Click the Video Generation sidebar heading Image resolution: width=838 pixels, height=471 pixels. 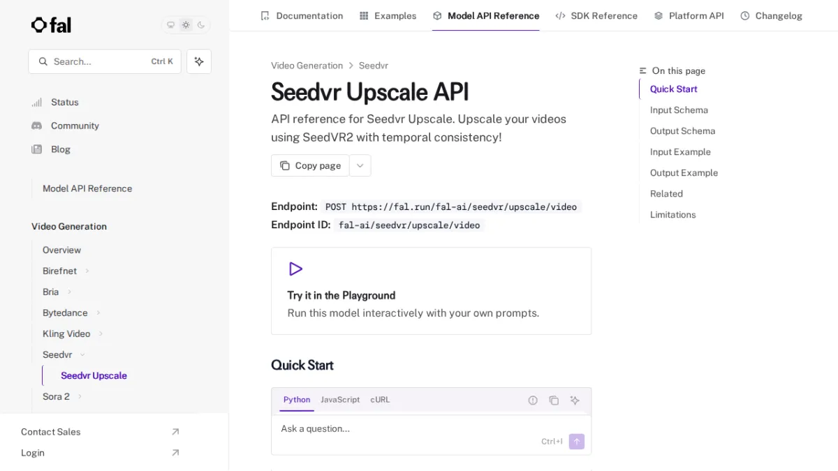click(69, 226)
